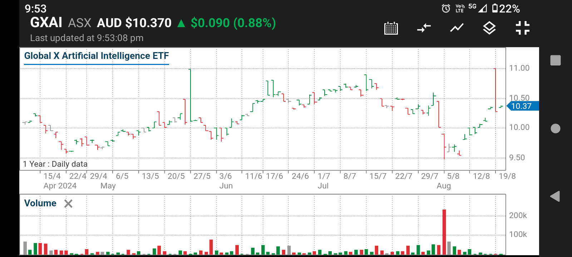This screenshot has width=572, height=257.
Task: Tap the 100k volume axis label
Action: pos(518,234)
